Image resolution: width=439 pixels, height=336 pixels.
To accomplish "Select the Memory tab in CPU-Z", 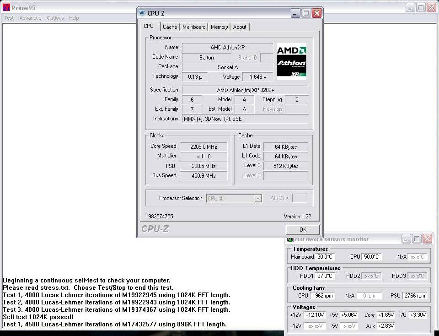I will 219,27.
